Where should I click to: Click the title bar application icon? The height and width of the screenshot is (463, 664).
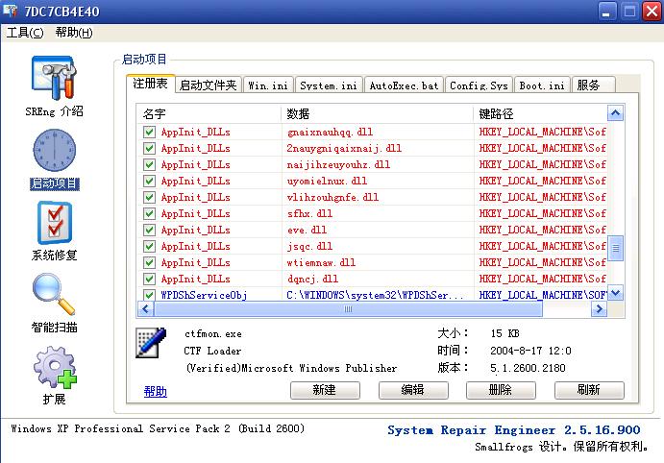pyautogui.click(x=11, y=11)
